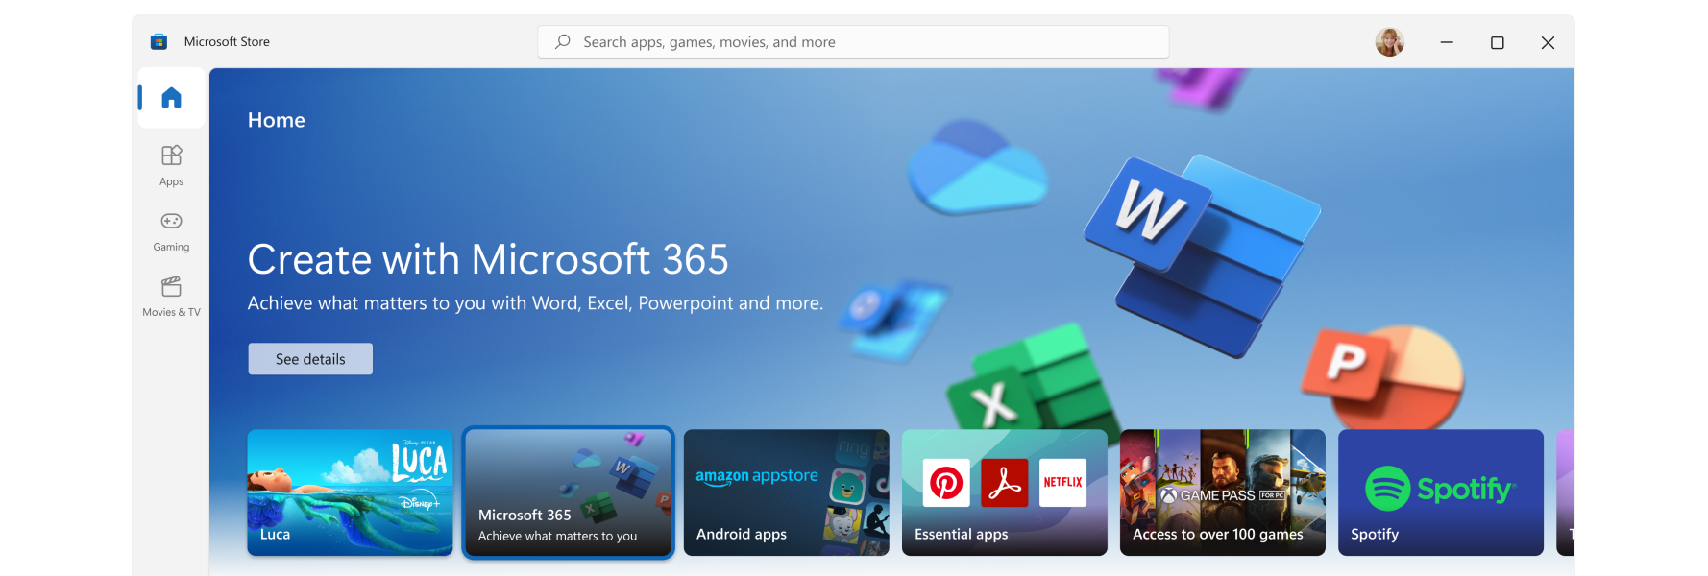
Task: Open the Spotify tile
Action: click(x=1440, y=492)
